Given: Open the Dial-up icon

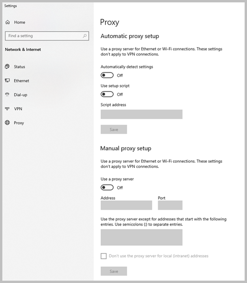Looking at the screenshot, I should click(x=7, y=95).
